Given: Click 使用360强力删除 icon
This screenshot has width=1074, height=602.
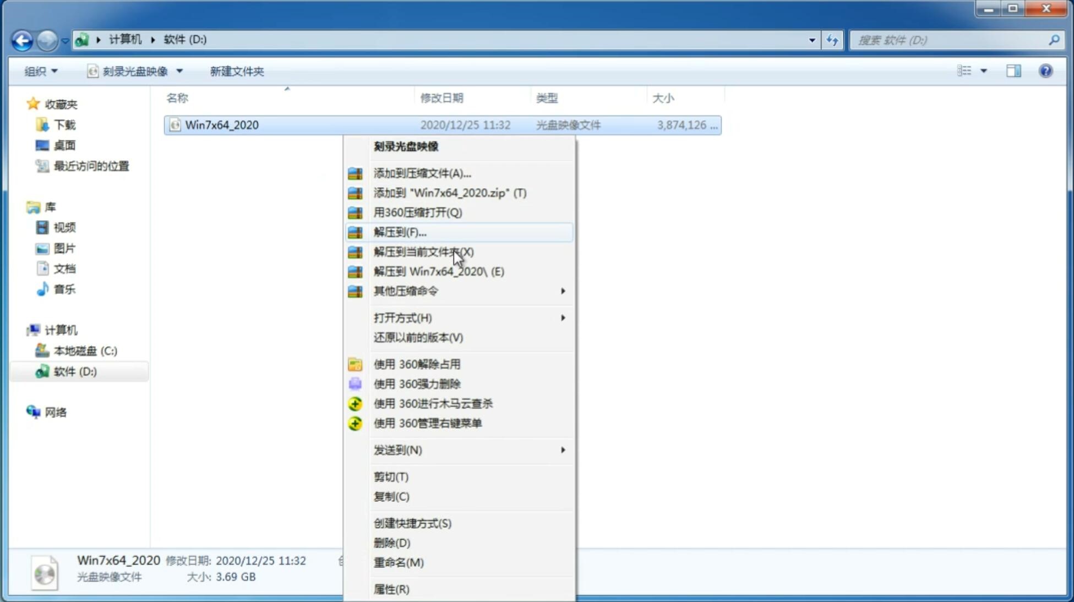Looking at the screenshot, I should pyautogui.click(x=356, y=384).
